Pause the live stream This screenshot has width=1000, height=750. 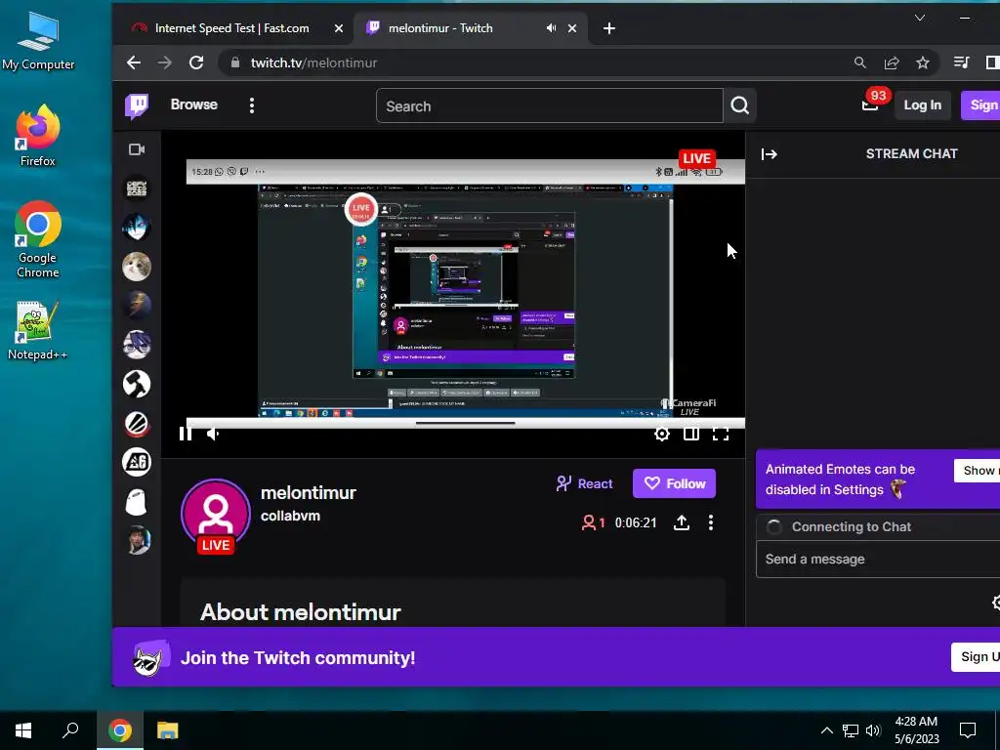tap(186, 434)
